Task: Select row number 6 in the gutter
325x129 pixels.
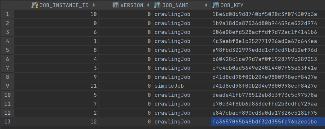Action: click(7, 59)
